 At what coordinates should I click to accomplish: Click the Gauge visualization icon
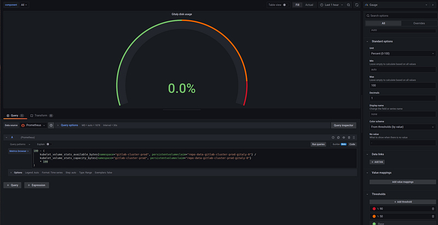click(366, 5)
